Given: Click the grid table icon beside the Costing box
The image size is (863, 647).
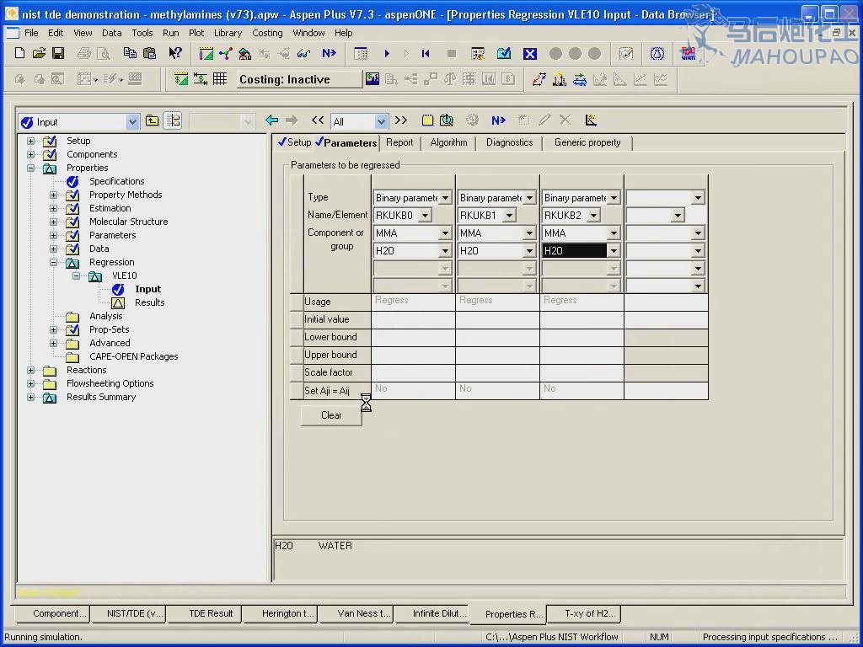Looking at the screenshot, I should pos(220,78).
